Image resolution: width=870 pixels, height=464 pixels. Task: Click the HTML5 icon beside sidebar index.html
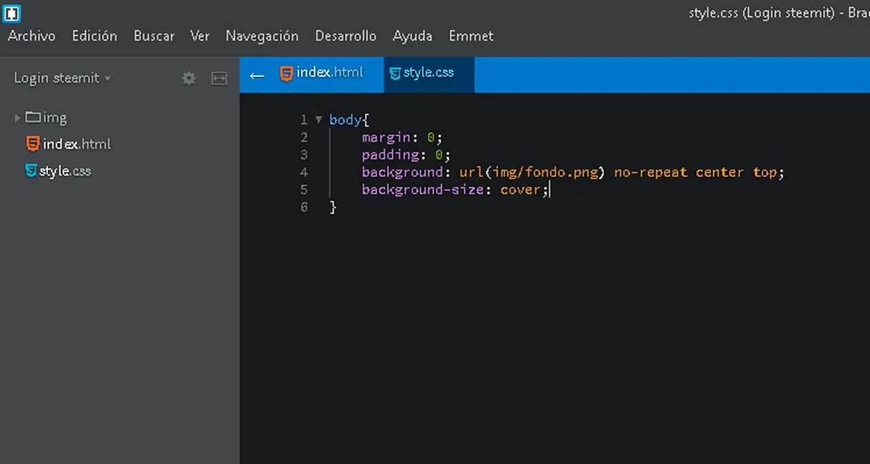33,143
